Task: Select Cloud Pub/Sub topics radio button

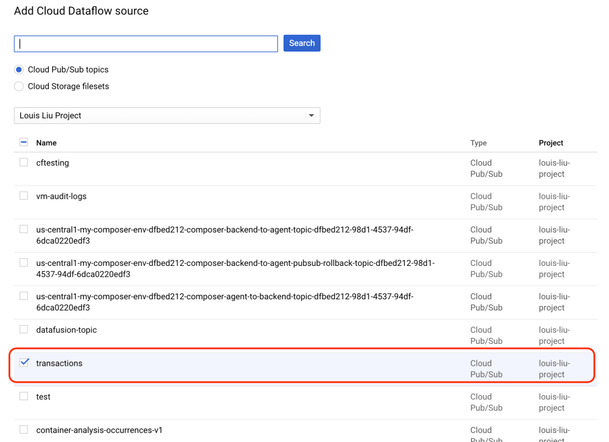Action: coord(19,70)
